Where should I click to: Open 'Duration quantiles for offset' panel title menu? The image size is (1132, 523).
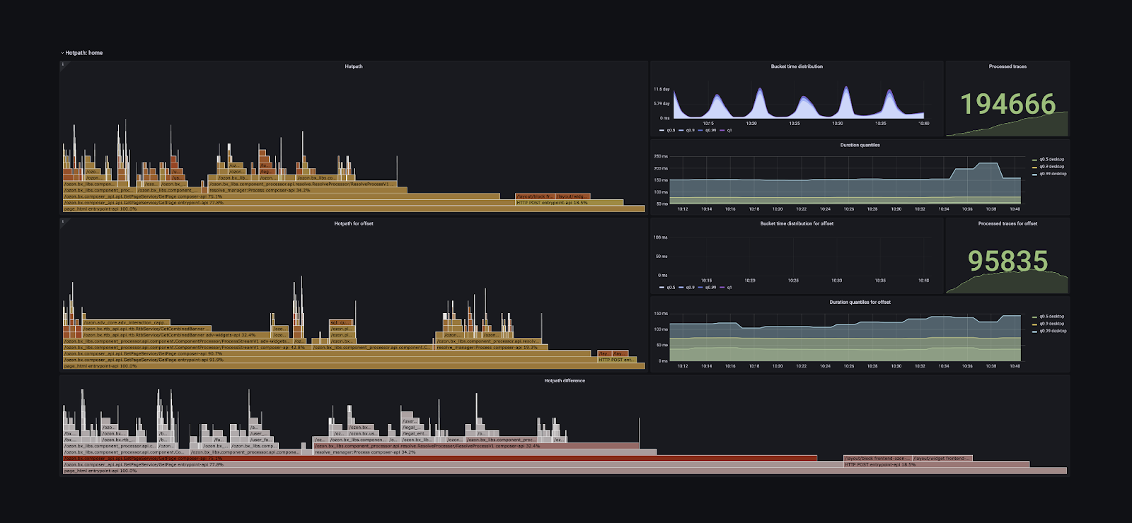[x=860, y=302]
